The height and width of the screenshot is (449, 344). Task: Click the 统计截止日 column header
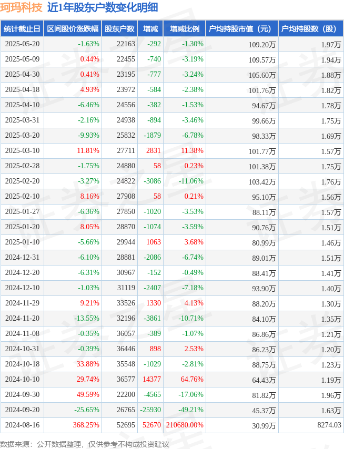tap(22, 28)
